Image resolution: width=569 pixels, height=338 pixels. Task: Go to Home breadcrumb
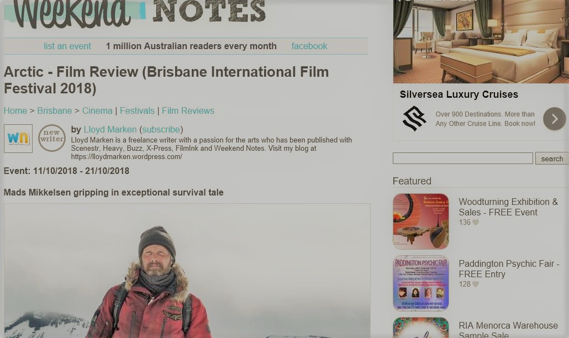click(15, 110)
